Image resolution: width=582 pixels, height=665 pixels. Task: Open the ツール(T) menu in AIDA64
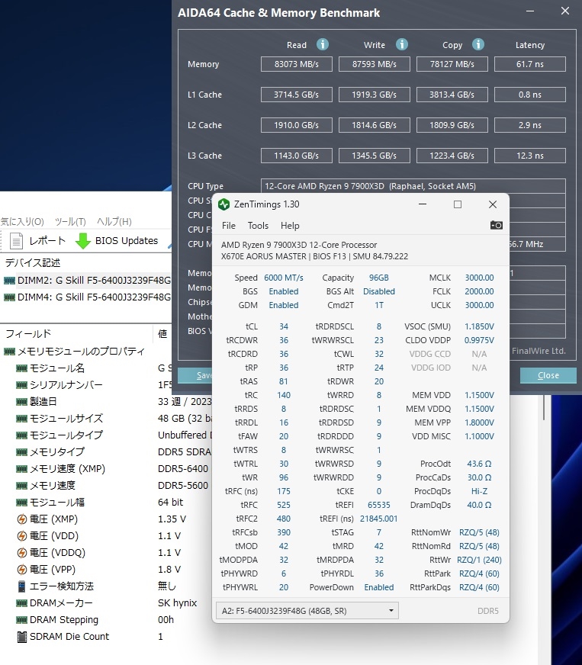coord(70,222)
